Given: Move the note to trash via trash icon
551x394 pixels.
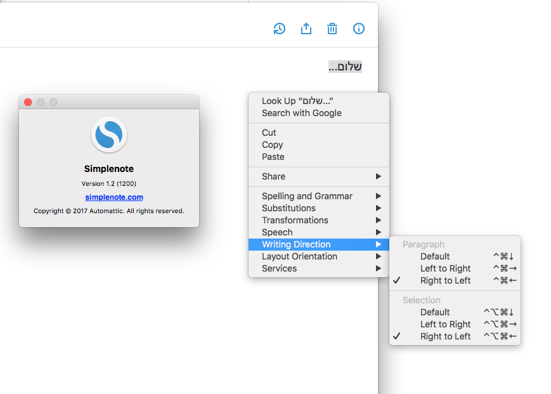Looking at the screenshot, I should [332, 29].
